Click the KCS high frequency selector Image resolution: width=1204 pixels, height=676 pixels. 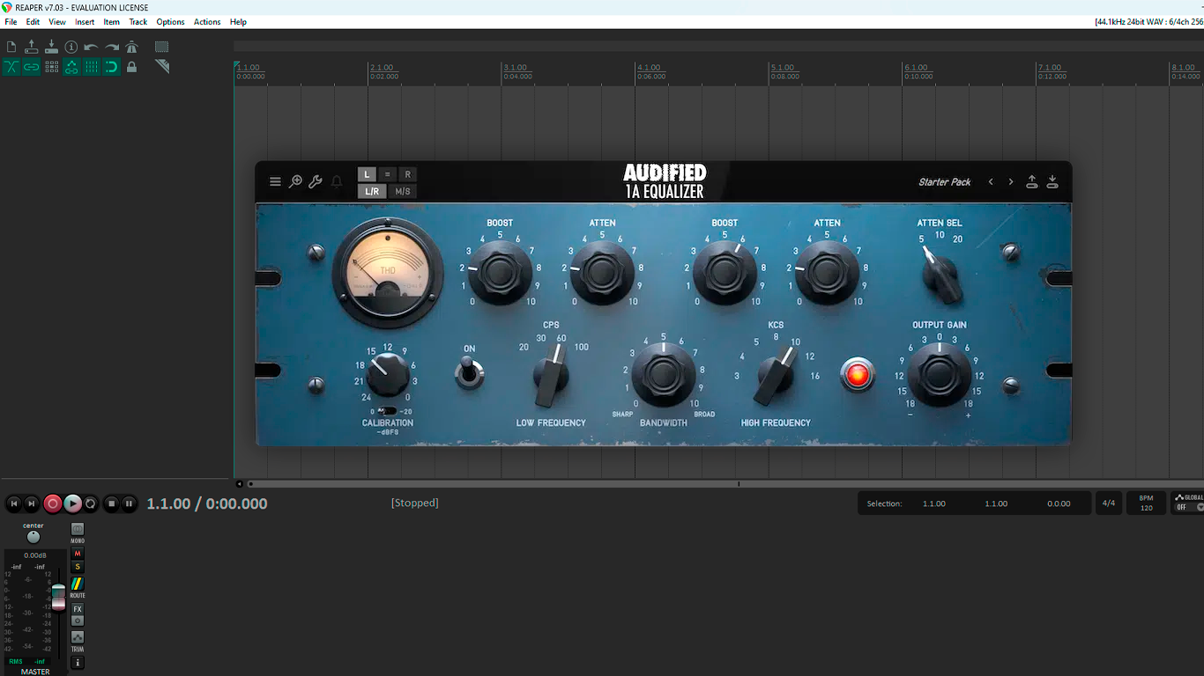click(776, 374)
